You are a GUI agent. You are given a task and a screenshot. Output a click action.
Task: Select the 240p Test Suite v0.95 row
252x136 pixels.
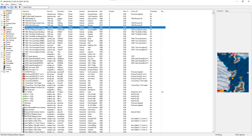pos(94,68)
